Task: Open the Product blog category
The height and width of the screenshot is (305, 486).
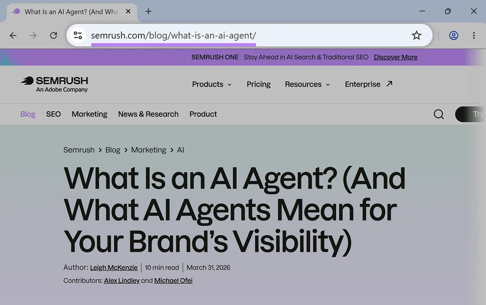Action: click(203, 114)
